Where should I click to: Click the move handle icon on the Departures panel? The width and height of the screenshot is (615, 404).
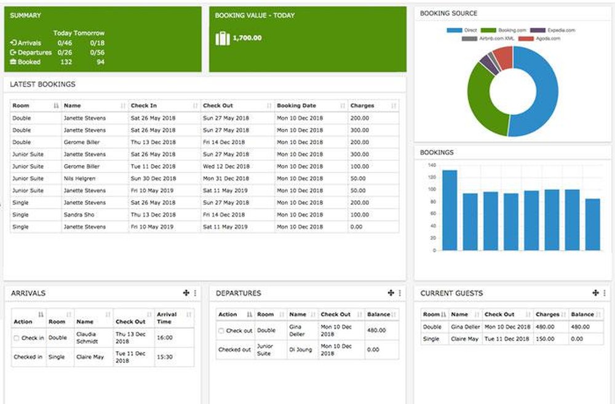(x=390, y=292)
